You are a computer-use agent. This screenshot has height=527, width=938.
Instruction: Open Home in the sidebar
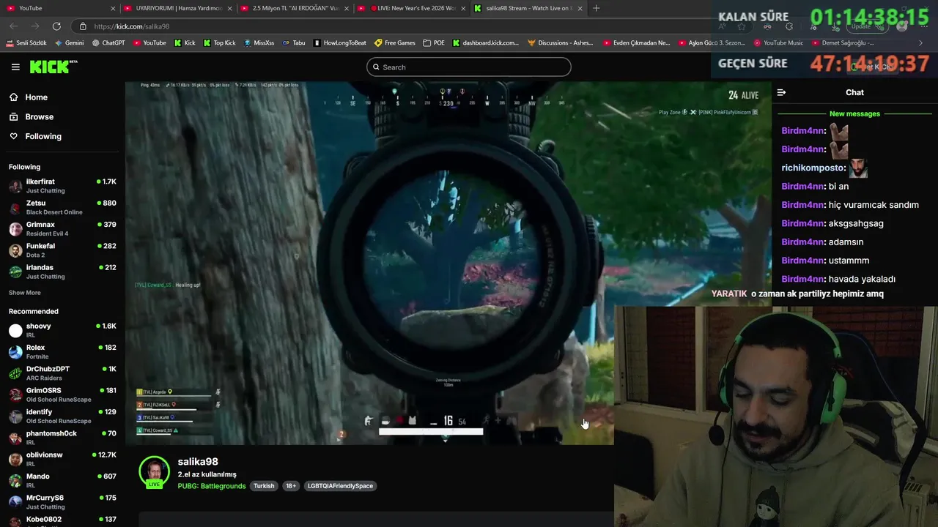click(x=36, y=97)
